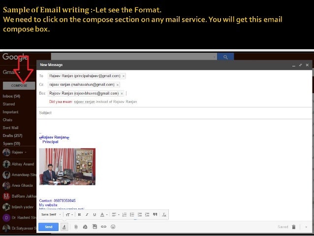This screenshot has width=314, height=236.
Task: Click the insert link icon
Action: click(103, 227)
